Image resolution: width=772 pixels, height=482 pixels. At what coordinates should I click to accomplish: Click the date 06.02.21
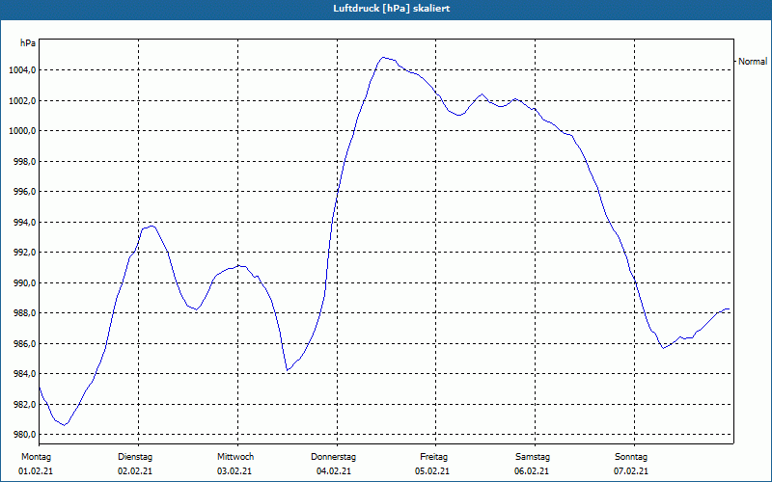[532, 471]
